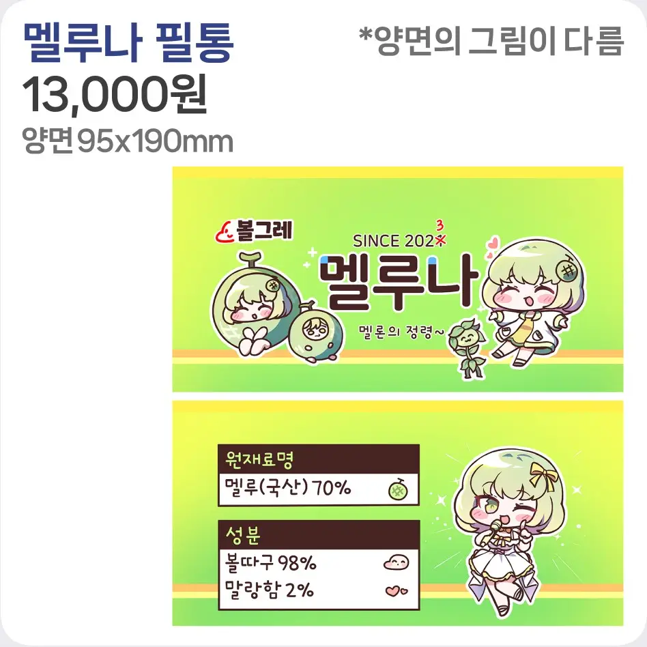Click the yellow ribbon on singing girl's hair
Image resolution: width=647 pixels, height=647 pixels.
click(x=545, y=475)
